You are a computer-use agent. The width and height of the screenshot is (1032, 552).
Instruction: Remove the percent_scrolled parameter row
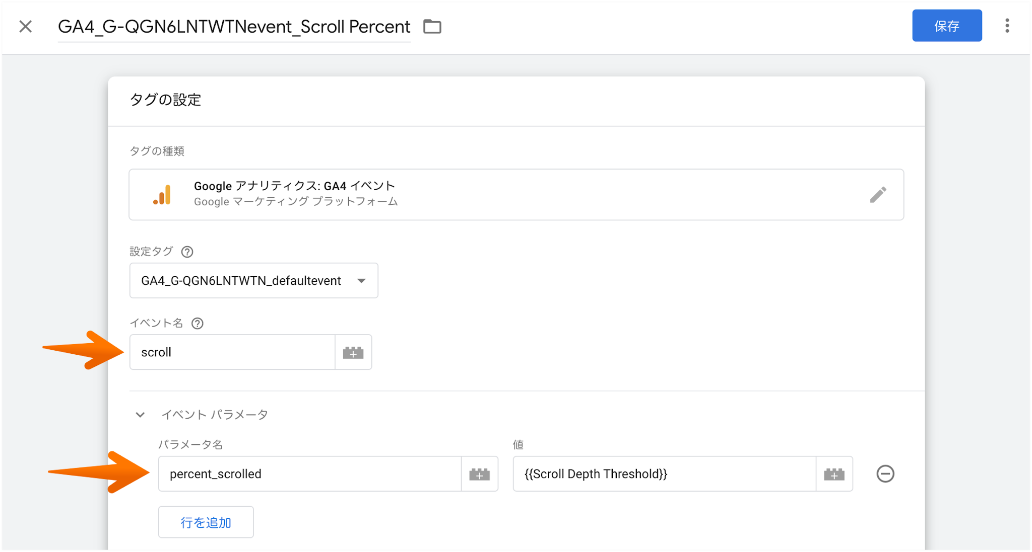[885, 474]
